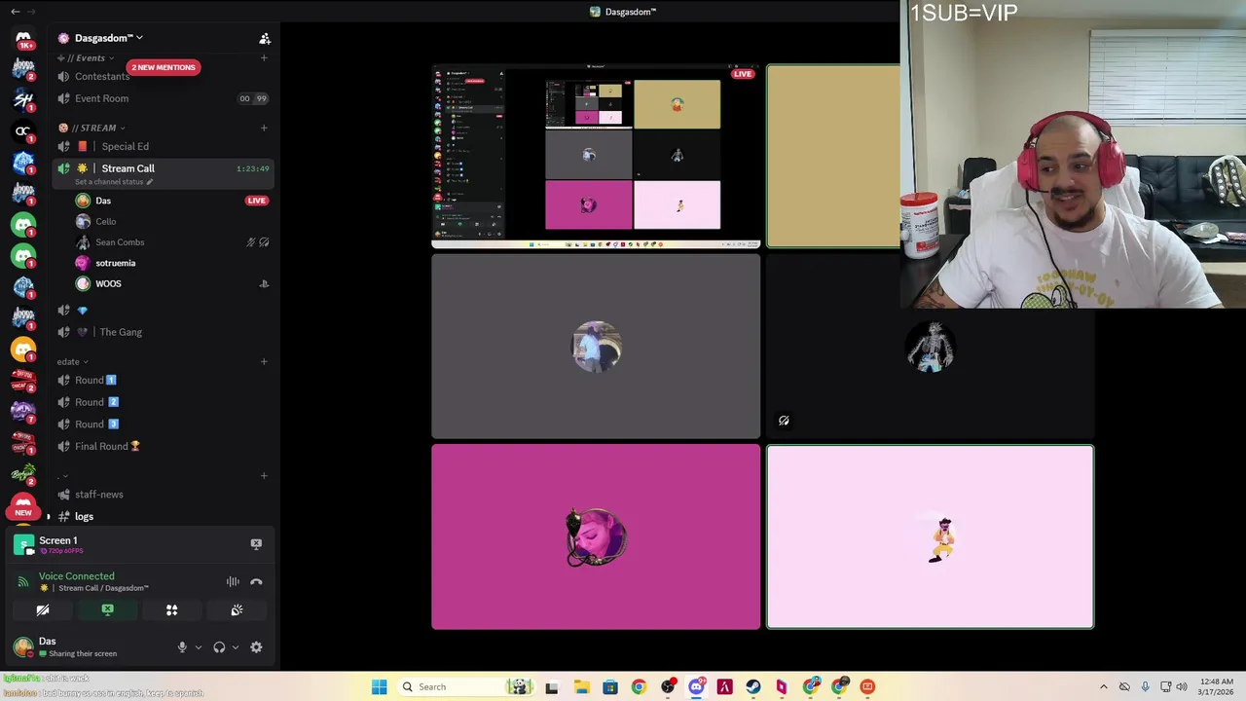The image size is (1246, 701).
Task: Open OBS Studio from the taskbar
Action: [x=668, y=686]
